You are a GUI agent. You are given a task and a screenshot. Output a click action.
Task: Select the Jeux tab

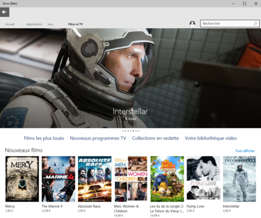50,24
